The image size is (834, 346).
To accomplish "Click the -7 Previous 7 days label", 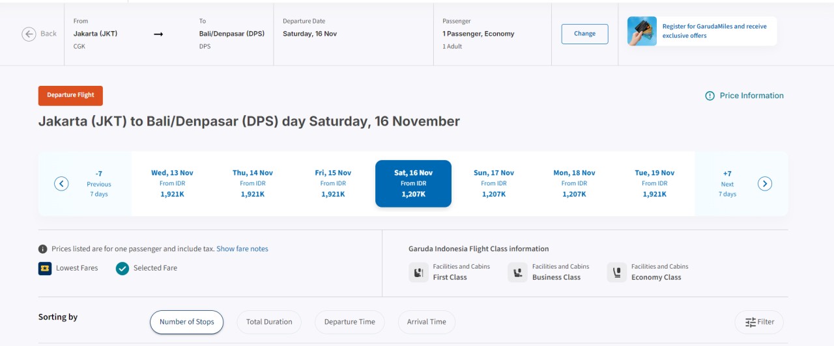I will tap(99, 183).
